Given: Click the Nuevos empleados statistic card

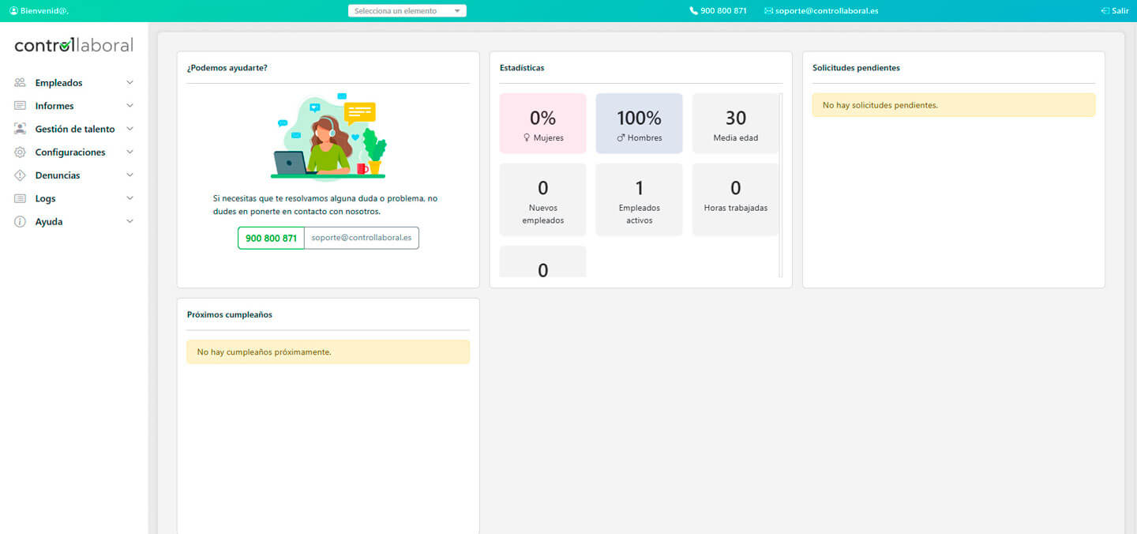Looking at the screenshot, I should pos(543,200).
